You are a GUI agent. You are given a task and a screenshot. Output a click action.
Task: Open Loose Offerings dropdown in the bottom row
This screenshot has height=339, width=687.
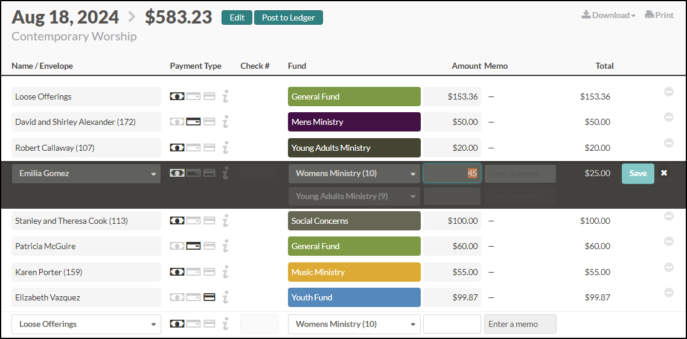[86, 324]
